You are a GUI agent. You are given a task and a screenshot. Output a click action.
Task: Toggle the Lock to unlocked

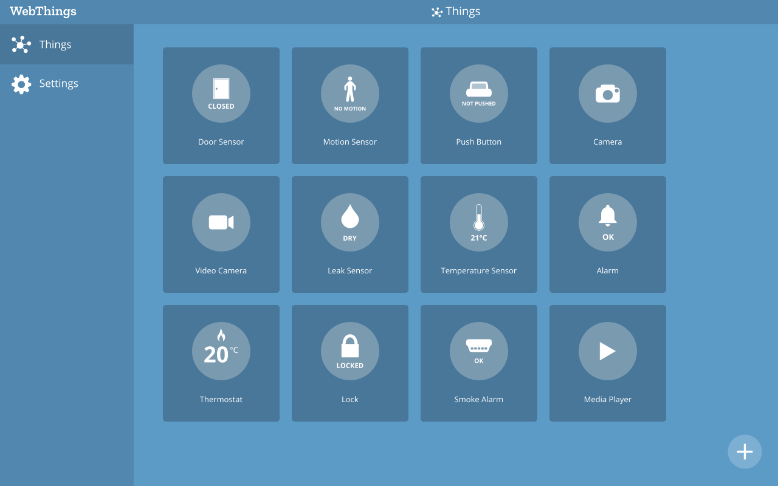tap(350, 351)
